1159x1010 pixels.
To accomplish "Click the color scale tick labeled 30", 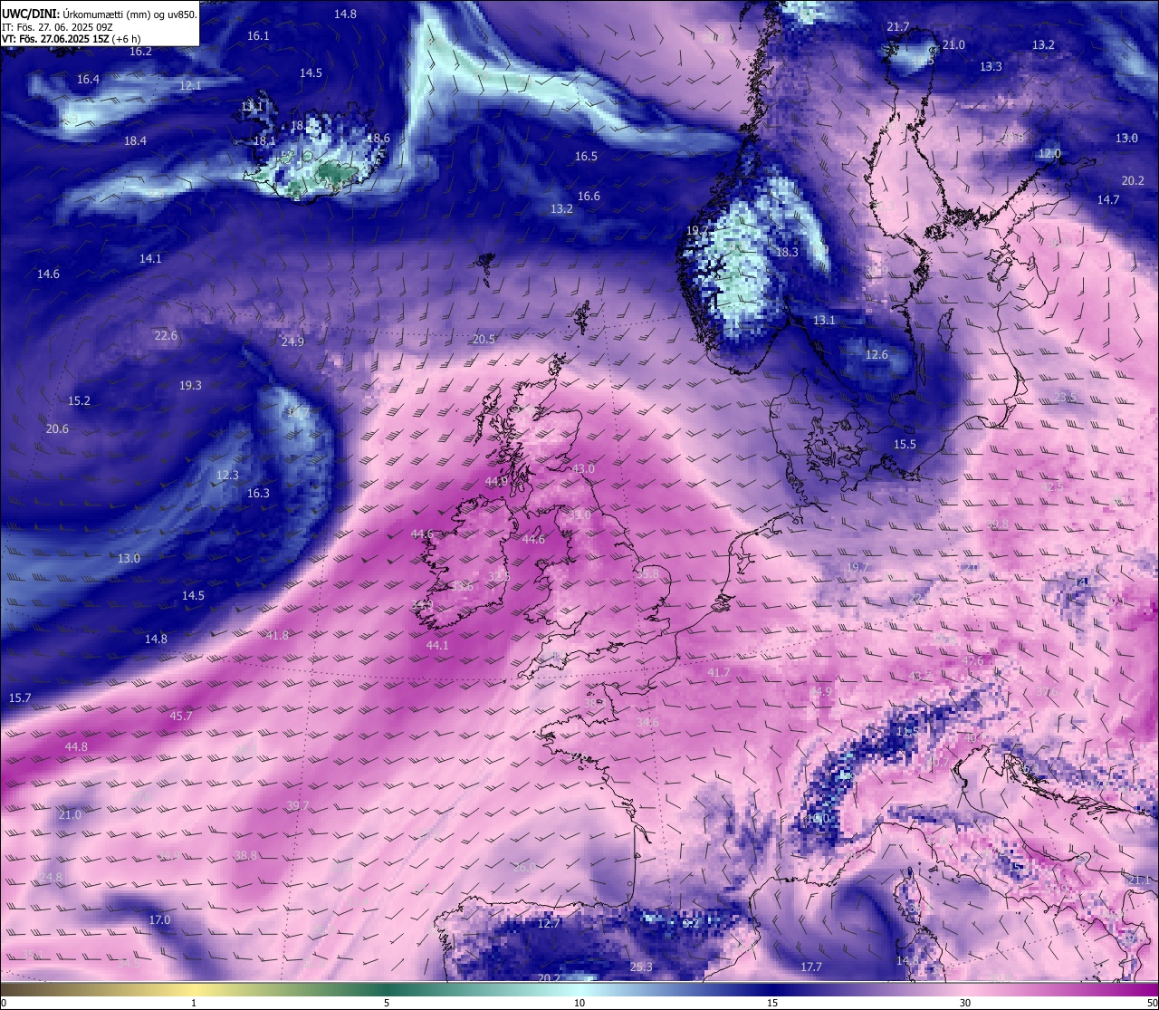I will (965, 1003).
